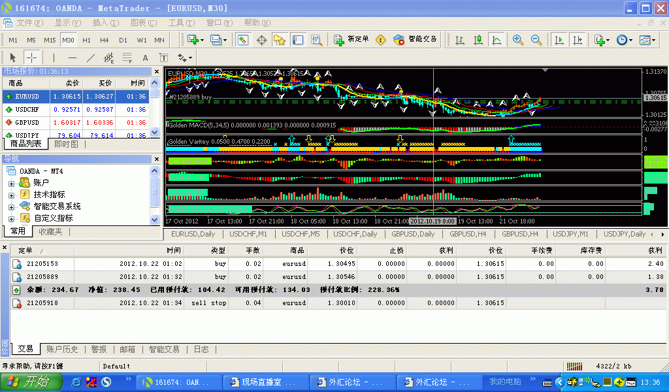Click the zoom in magnifier icon
The image size is (669, 392).
click(518, 40)
